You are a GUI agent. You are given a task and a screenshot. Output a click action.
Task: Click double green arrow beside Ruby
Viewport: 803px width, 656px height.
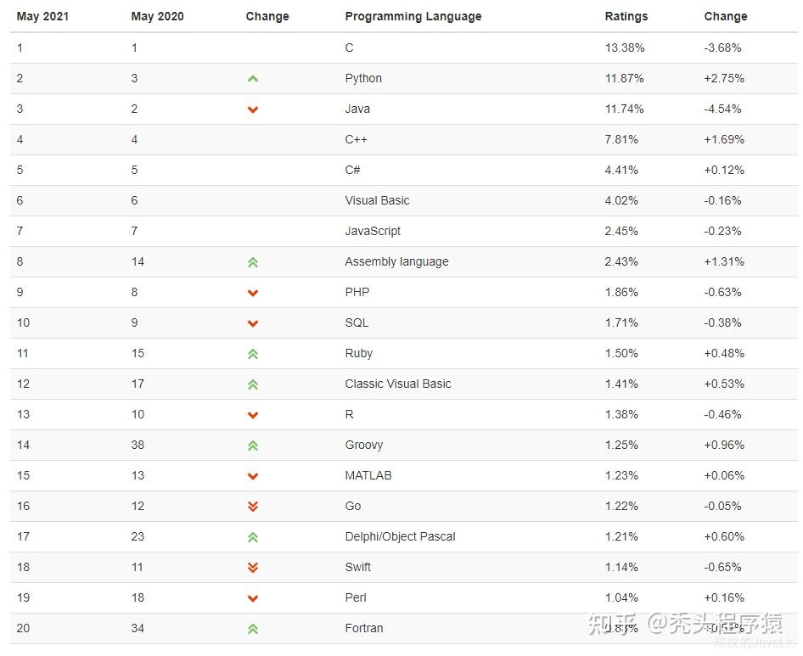click(x=252, y=354)
